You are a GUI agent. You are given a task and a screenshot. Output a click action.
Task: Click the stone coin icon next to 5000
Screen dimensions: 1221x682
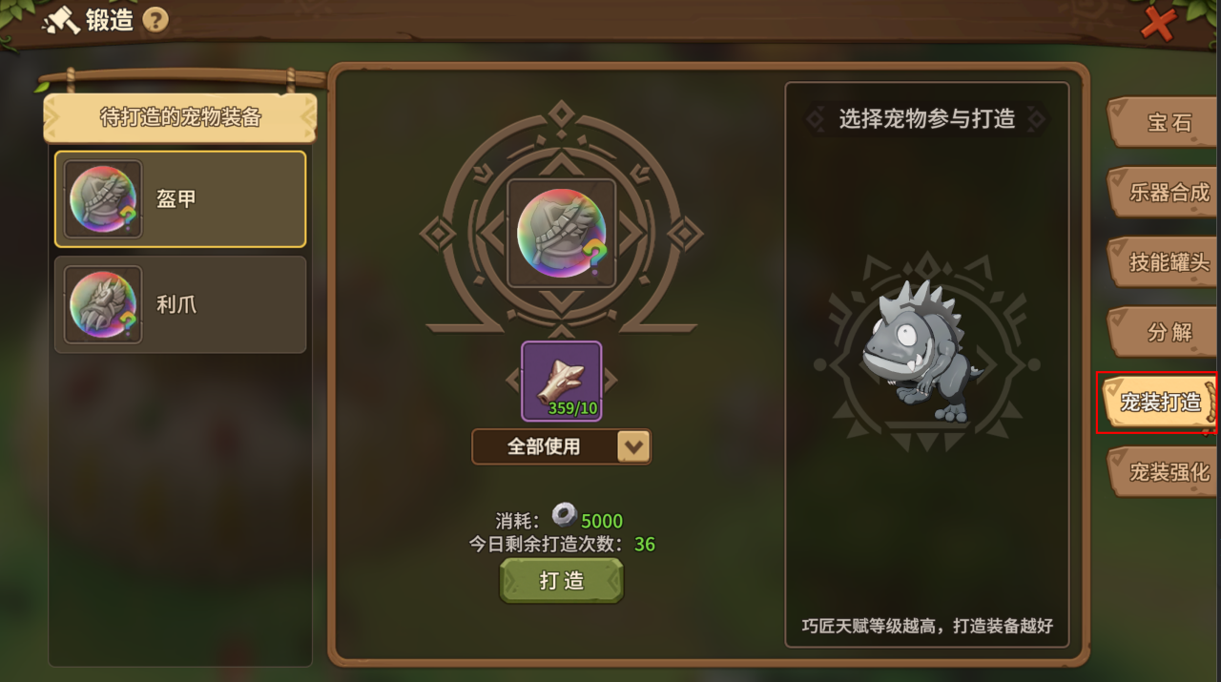564,518
